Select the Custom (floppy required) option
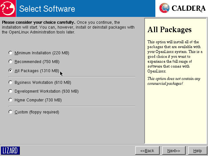This screenshot has width=208, height=156. (x=11, y=112)
